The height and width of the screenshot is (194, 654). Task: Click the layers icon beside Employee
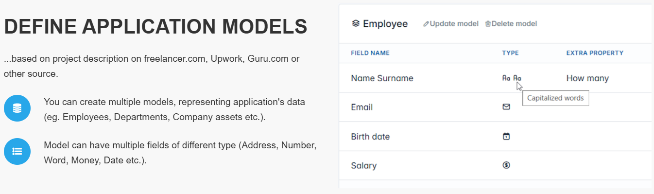tap(356, 23)
